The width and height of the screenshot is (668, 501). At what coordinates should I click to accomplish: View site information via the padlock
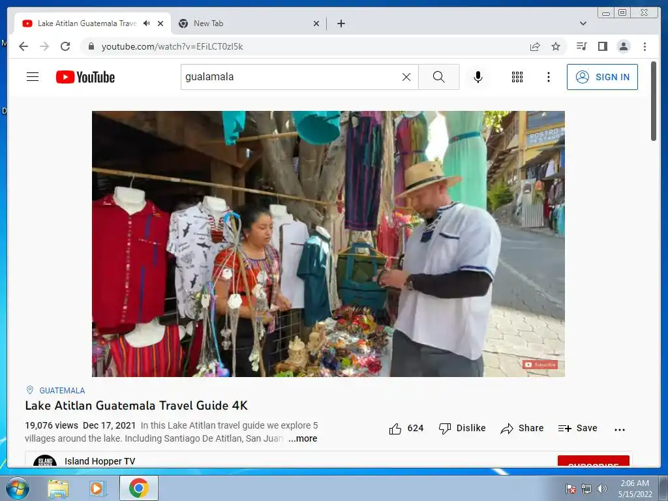[91, 46]
